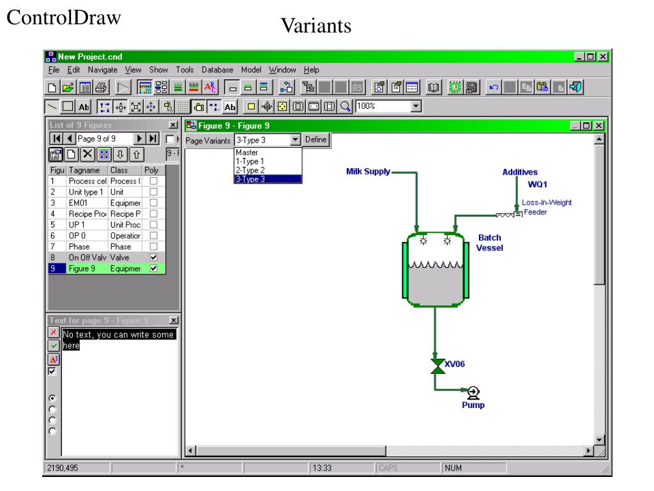The height and width of the screenshot is (491, 654).
Task: Open the Page Variants dropdown arrow
Action: [x=295, y=139]
